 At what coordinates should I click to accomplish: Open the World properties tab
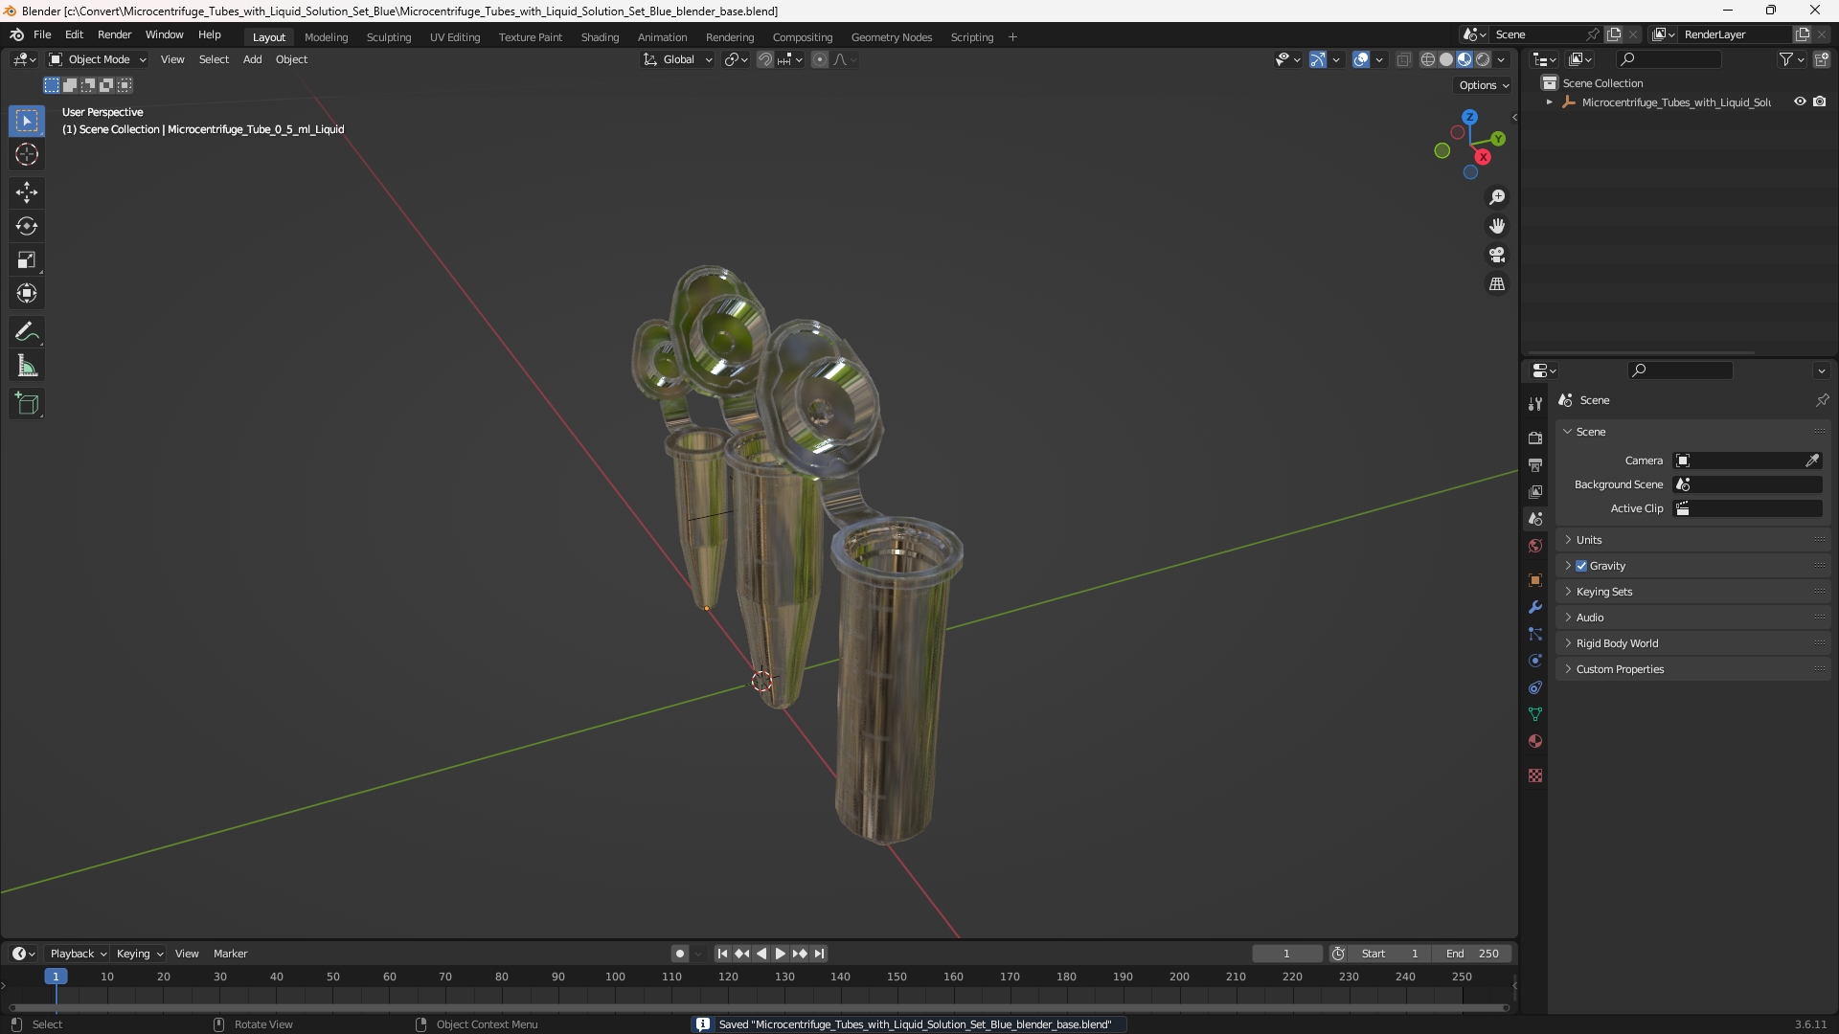pyautogui.click(x=1535, y=546)
